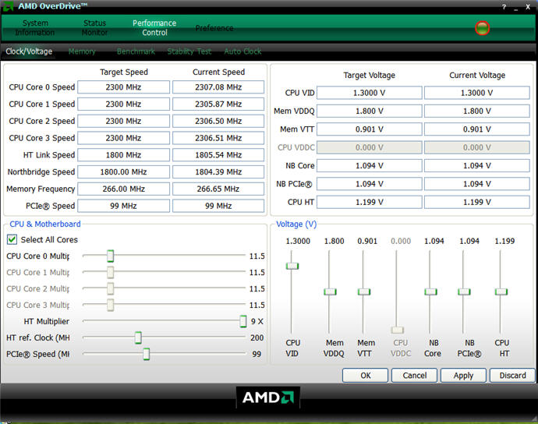Click the 266.65 MHz current speed value
This screenshot has height=424, width=538.
(x=218, y=189)
